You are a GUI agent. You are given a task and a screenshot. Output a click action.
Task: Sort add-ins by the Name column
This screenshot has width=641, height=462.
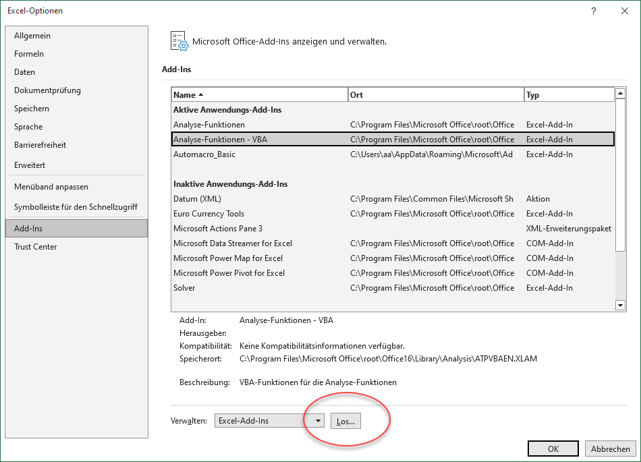point(260,95)
